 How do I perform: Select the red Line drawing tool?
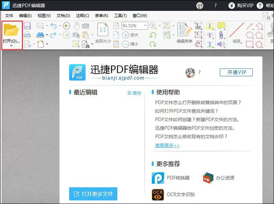click(237, 30)
